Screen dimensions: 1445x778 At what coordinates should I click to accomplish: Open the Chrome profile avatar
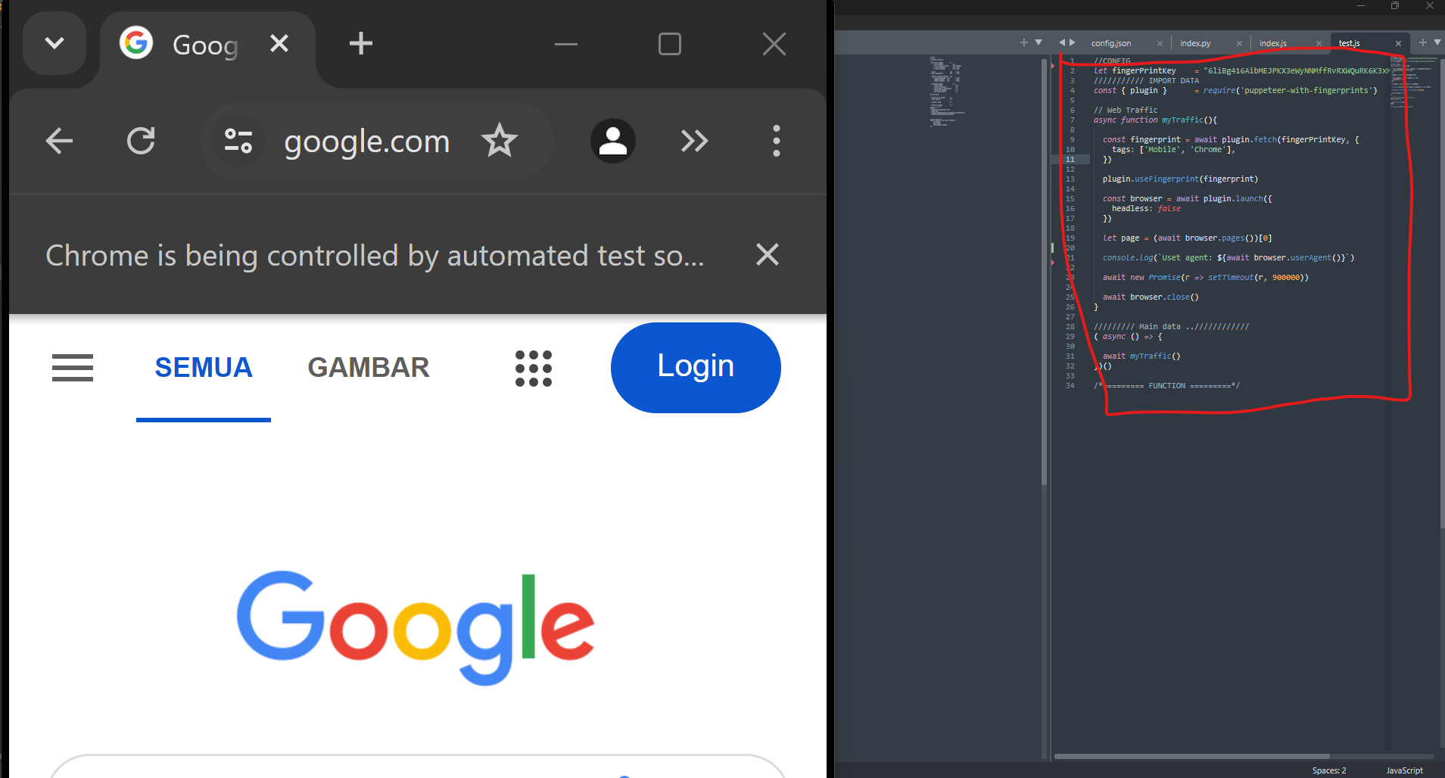(x=612, y=141)
